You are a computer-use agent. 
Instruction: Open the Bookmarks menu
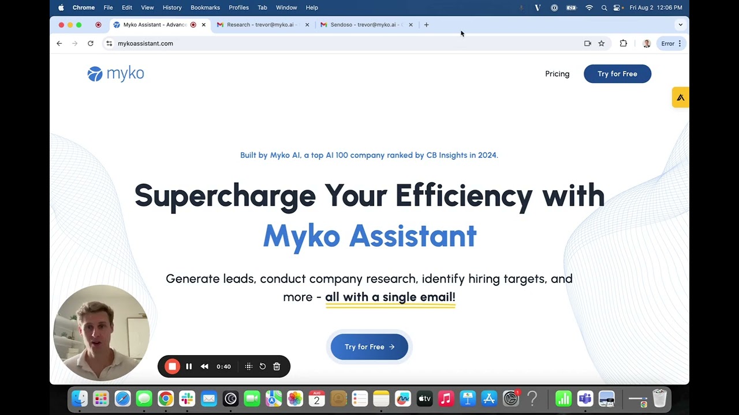[206, 7]
